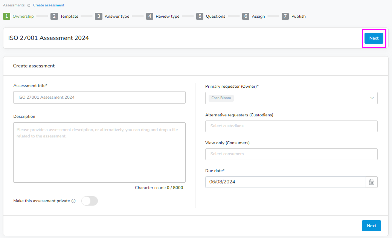Viewport: 392px width, 238px height.
Task: Open the Assessments breadcrumb menu item
Action: [x=14, y=5]
